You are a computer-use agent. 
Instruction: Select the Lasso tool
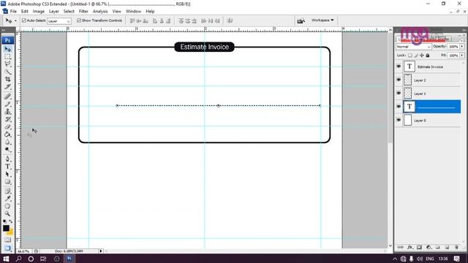pos(8,64)
